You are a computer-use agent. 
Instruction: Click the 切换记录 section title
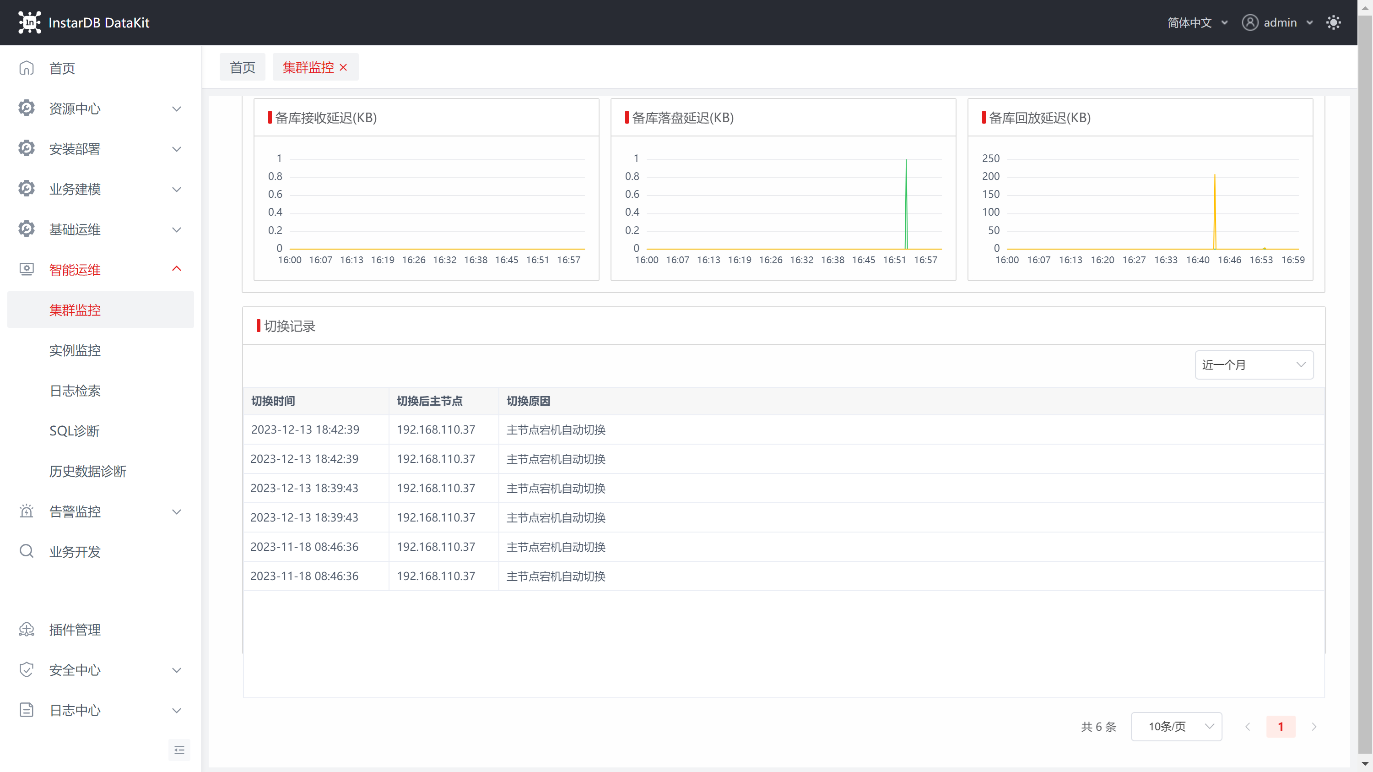point(289,326)
